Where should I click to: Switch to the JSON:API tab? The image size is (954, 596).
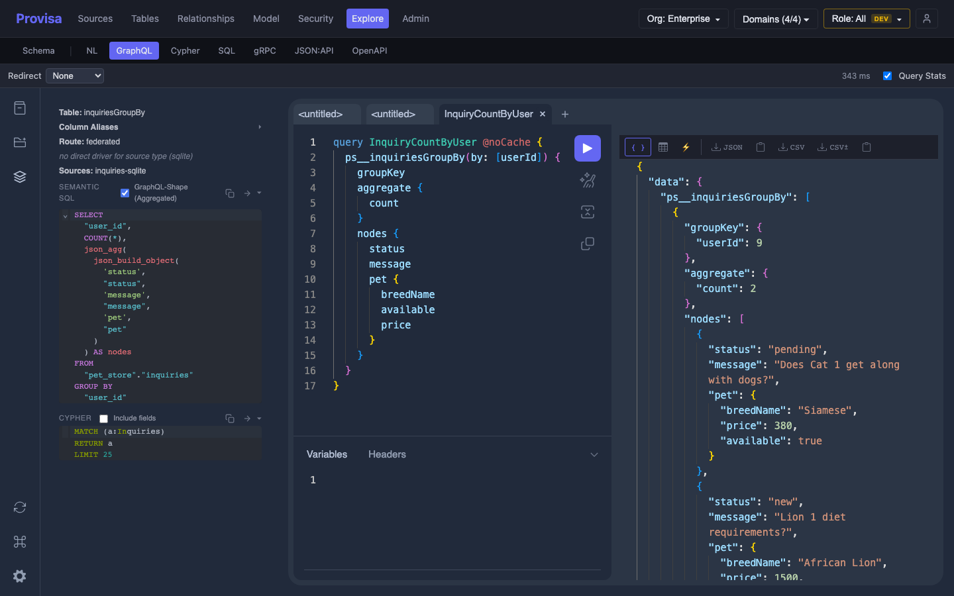coord(314,50)
